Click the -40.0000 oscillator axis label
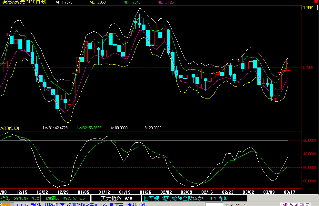Image resolution: width=319 pixels, height=206 pixels. pos(309,154)
